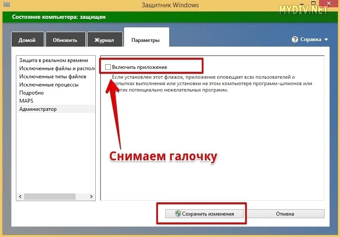Click the Windows Defender title bar icon
Image resolution: width=340 pixels, height=237 pixels.
[x=6, y=4]
